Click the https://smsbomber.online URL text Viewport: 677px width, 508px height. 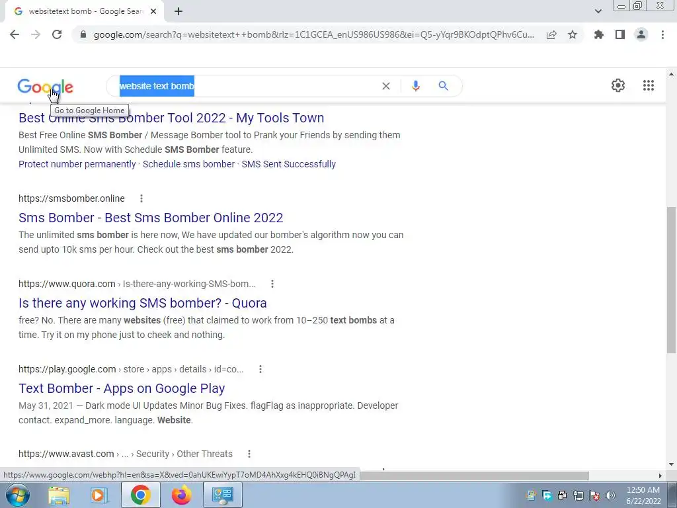71,198
